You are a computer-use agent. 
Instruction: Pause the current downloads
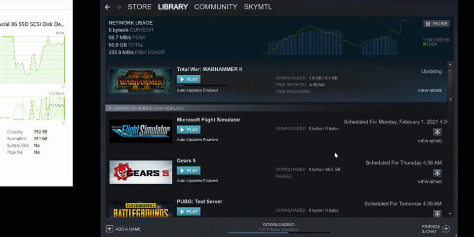tap(436, 24)
